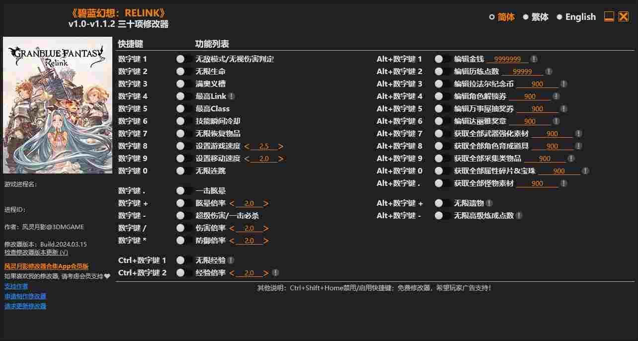Image resolution: width=638 pixels, height=341 pixels.
Task: Decrease 伤害倍率 using the left arrow
Action: (x=232, y=229)
